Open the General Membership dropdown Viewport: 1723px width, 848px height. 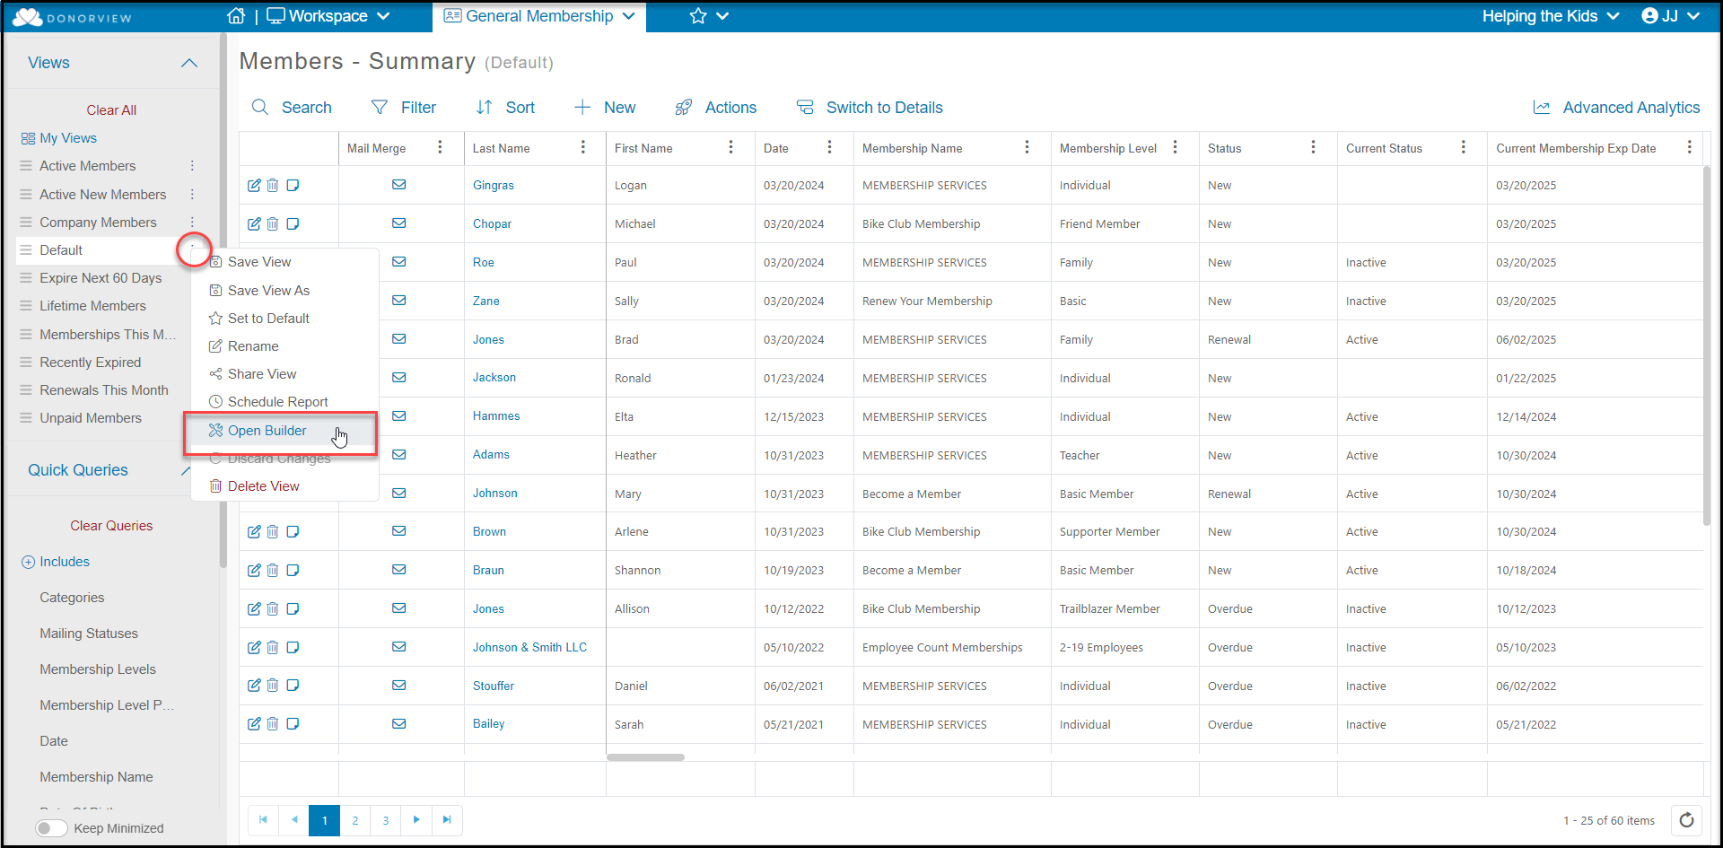pyautogui.click(x=539, y=16)
